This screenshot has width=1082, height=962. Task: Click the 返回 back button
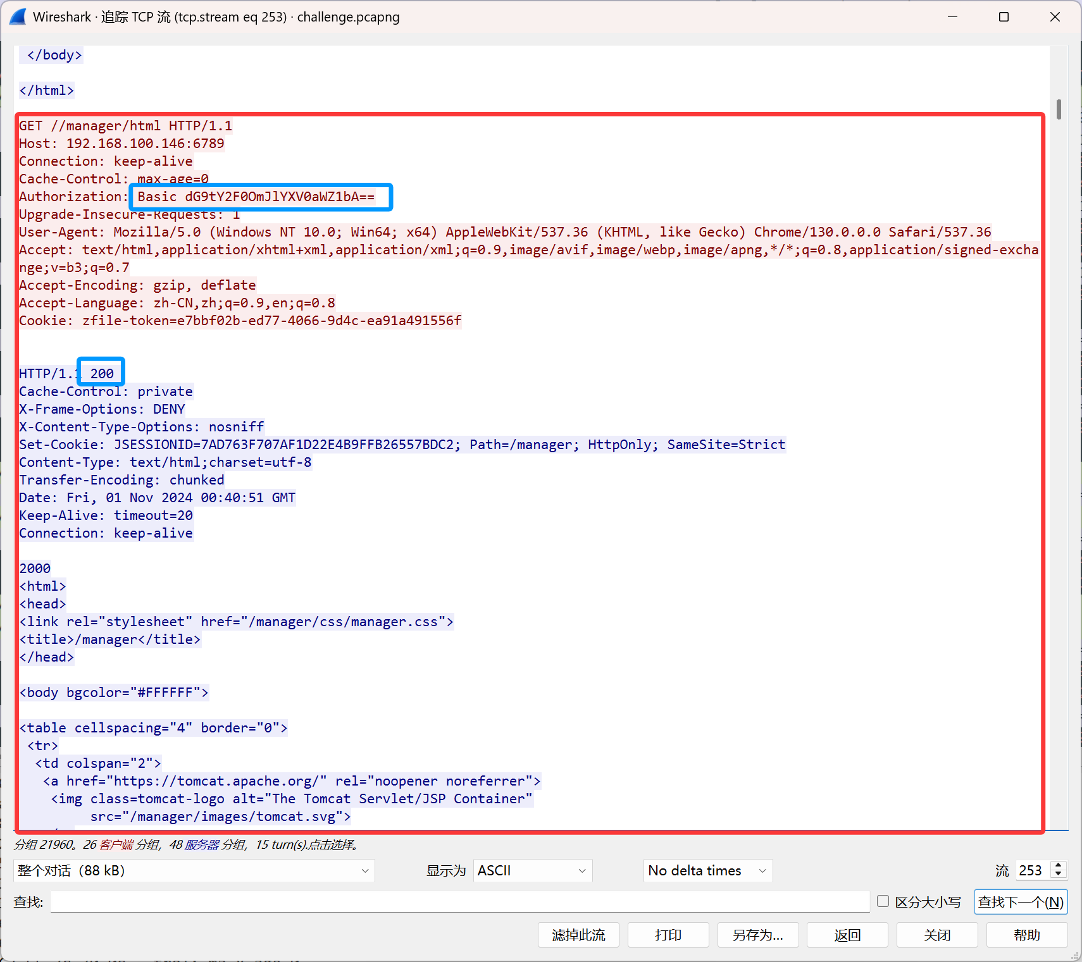coord(847,935)
